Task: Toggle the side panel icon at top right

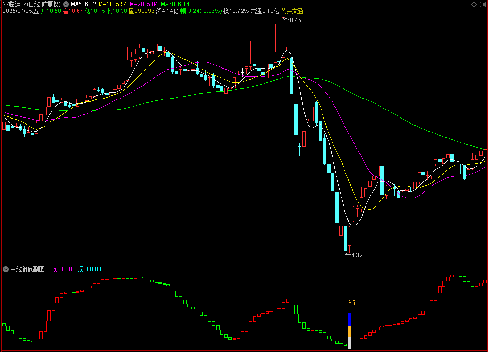Action: (x=483, y=4)
